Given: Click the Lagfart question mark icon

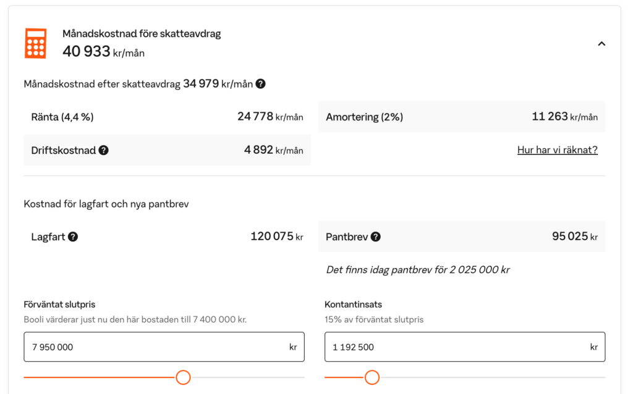Looking at the screenshot, I should 73,237.
